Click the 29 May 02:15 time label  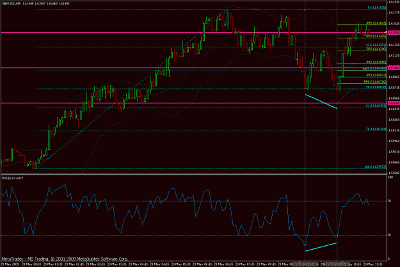pyautogui.click(x=74, y=264)
